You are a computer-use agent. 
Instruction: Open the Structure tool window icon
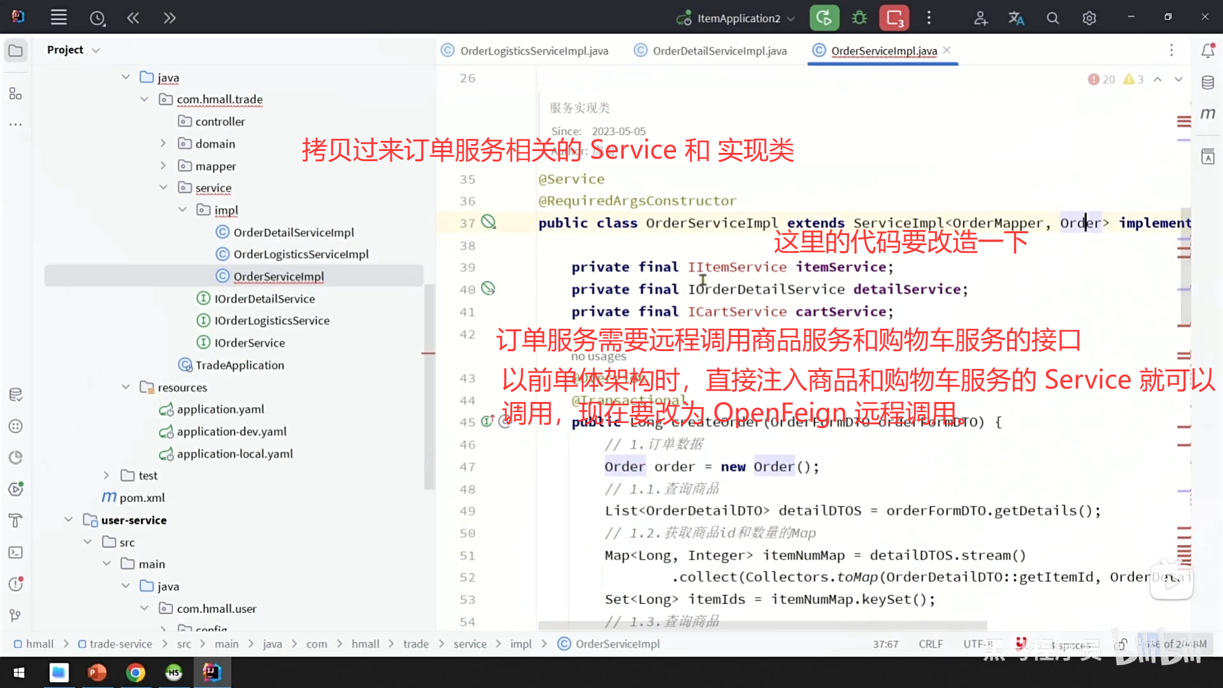coord(15,94)
